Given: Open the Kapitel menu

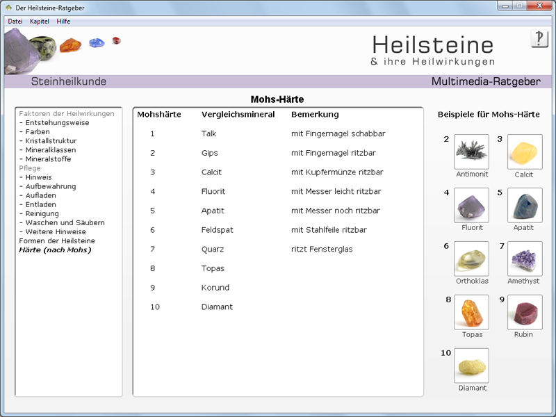Looking at the screenshot, I should pos(40,22).
